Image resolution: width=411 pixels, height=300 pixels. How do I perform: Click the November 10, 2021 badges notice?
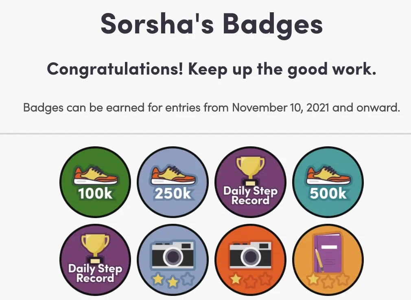(x=212, y=108)
